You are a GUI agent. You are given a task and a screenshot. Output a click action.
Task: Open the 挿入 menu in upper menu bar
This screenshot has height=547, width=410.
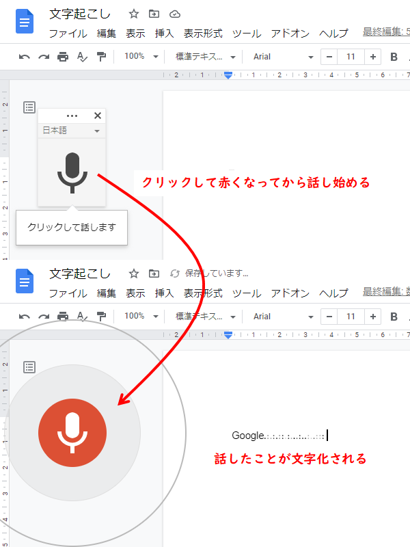164,34
